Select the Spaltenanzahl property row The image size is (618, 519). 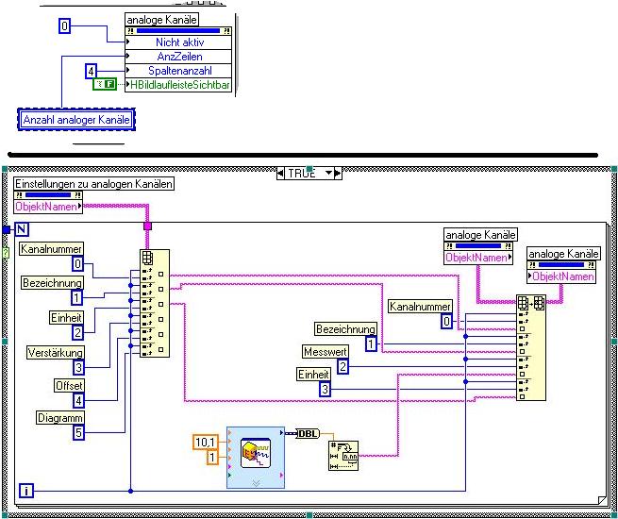point(178,71)
